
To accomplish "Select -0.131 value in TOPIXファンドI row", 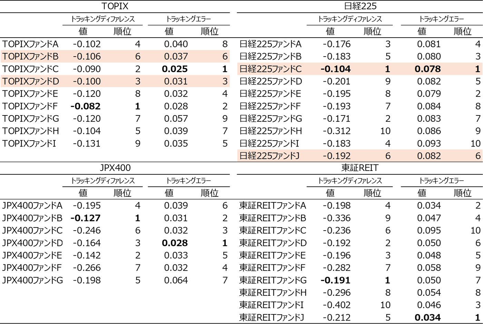I will [87, 143].
